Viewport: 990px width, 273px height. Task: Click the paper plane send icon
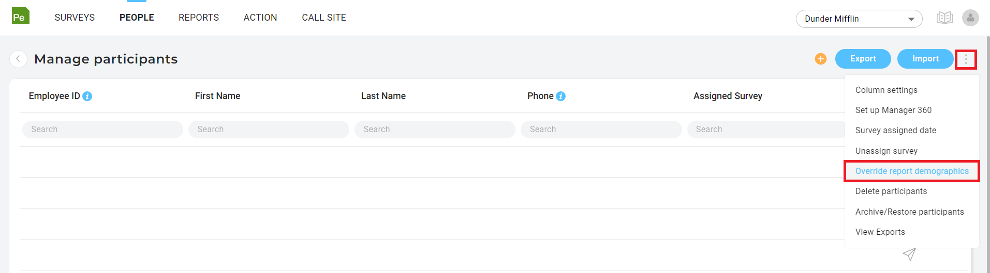click(909, 254)
